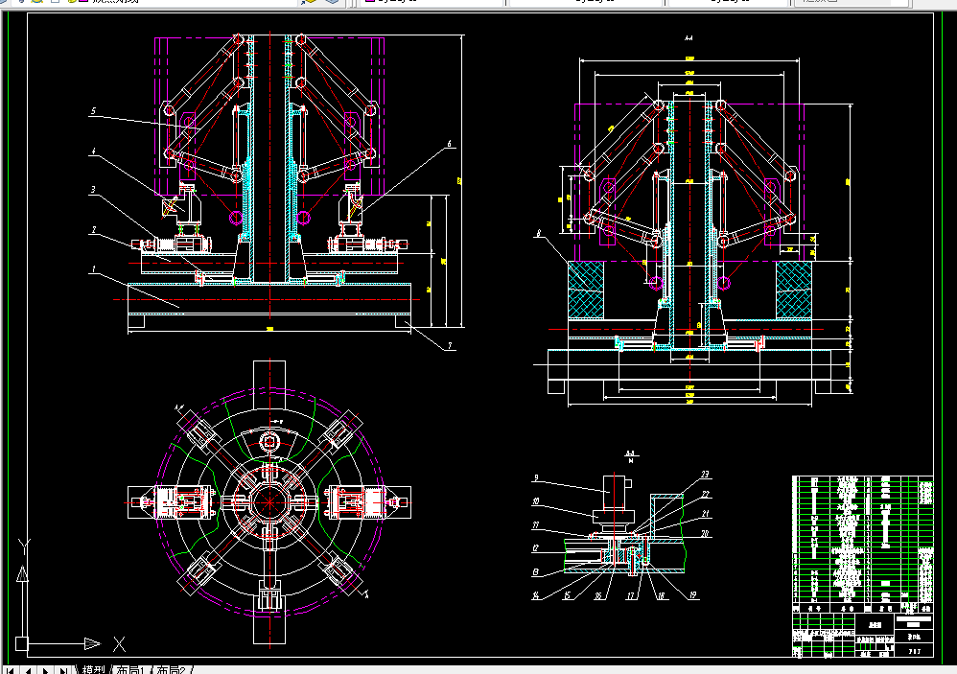Jump to the last layout tab arrow
957x674 pixels.
[63, 670]
